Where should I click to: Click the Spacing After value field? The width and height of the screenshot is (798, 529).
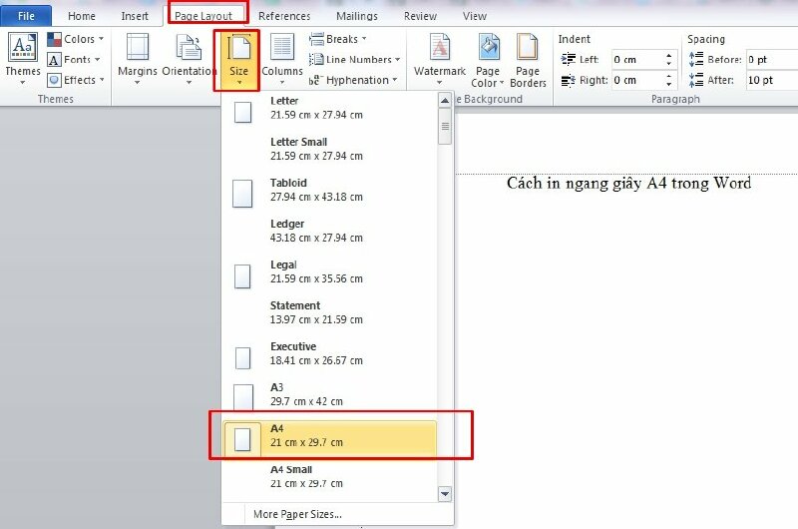[769, 80]
